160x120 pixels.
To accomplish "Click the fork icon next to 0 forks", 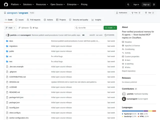I will tap(123, 67).
